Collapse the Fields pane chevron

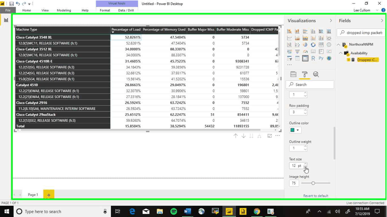coord(382,21)
